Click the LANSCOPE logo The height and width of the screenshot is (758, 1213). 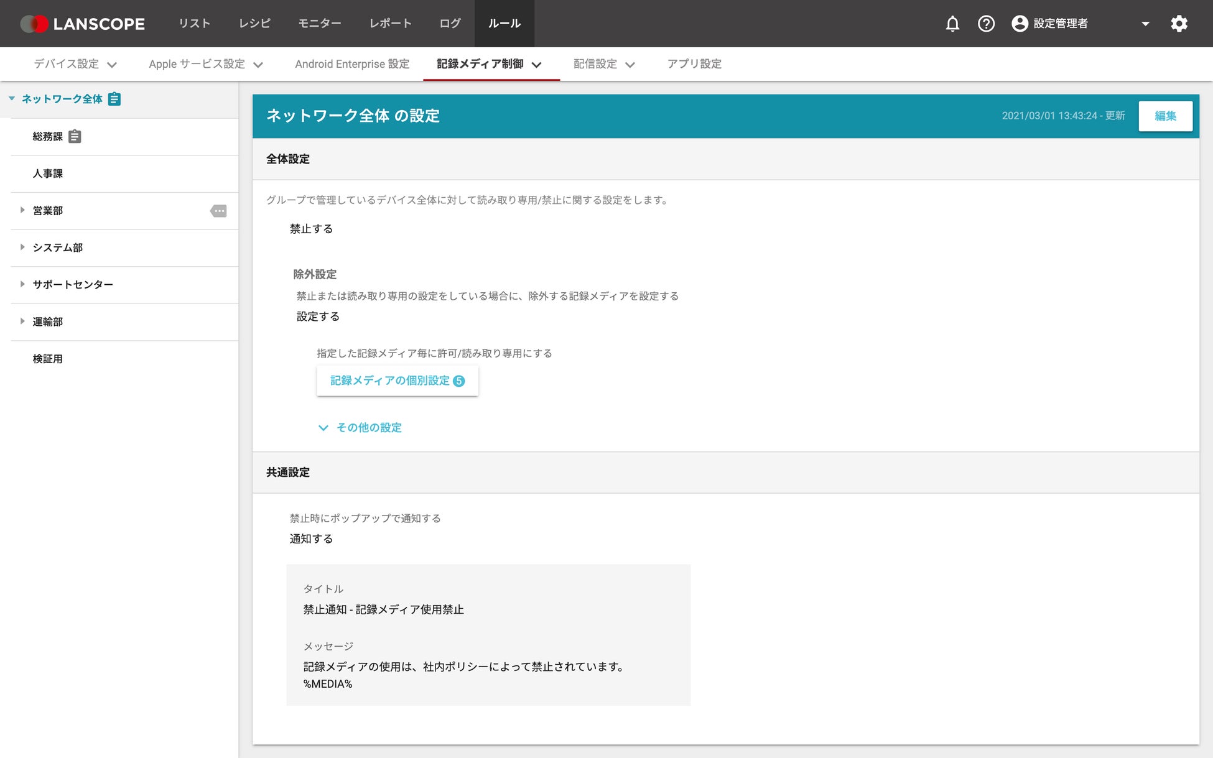(83, 24)
